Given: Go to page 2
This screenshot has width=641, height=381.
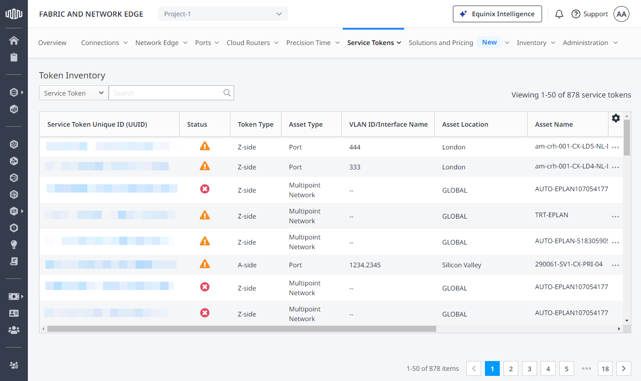Looking at the screenshot, I should 511,368.
